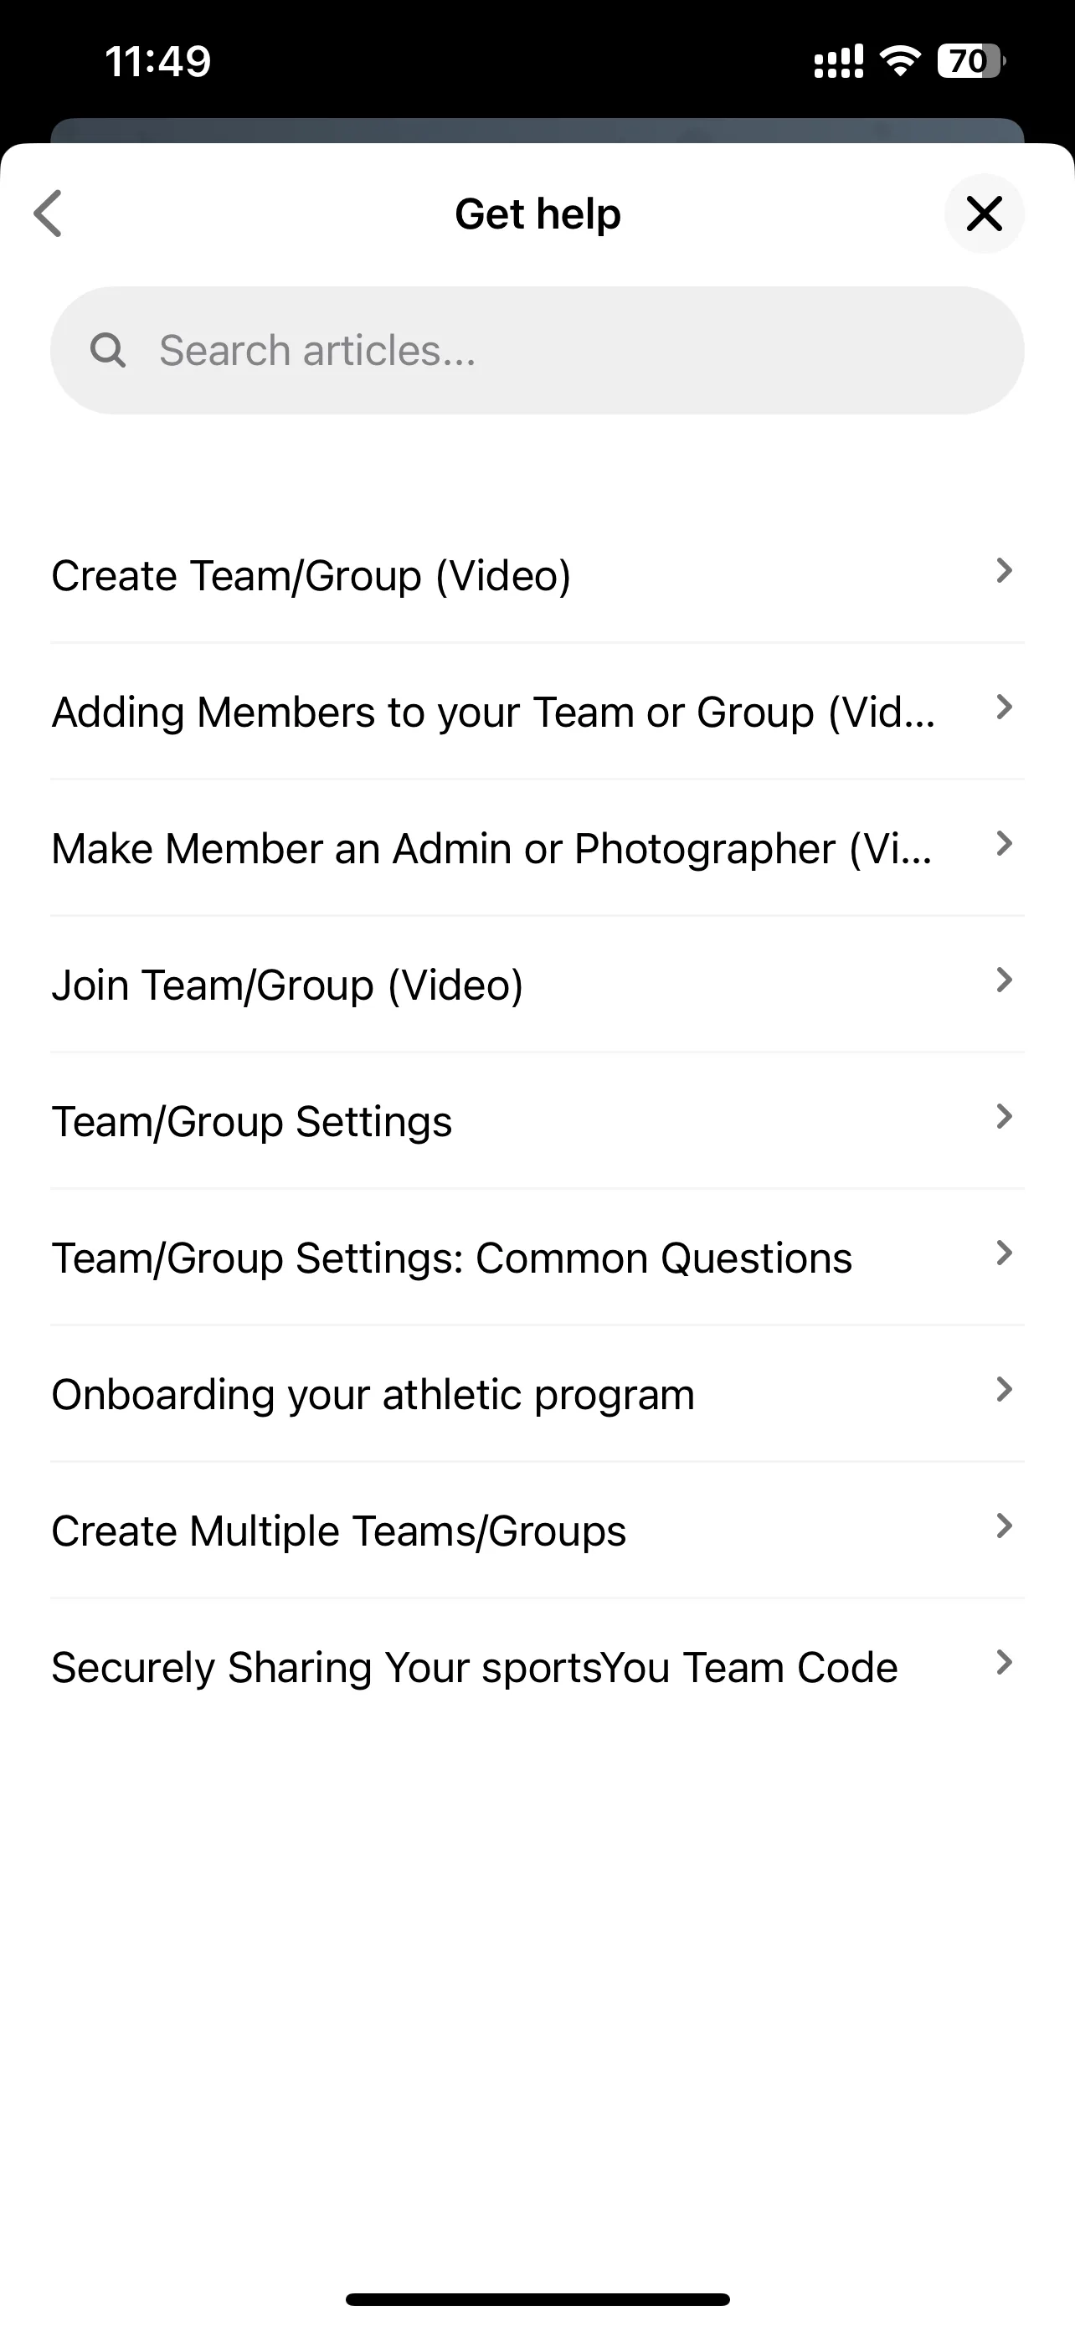Tap chevron for Team/Group Settings row
Screen dimensions: 1075x2326
(1004, 1116)
